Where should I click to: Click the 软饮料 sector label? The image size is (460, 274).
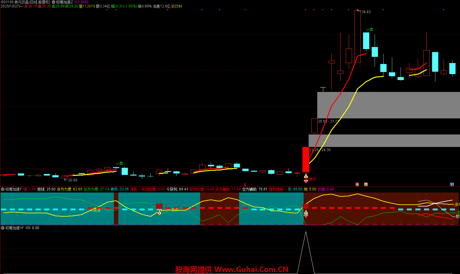[x=177, y=6]
